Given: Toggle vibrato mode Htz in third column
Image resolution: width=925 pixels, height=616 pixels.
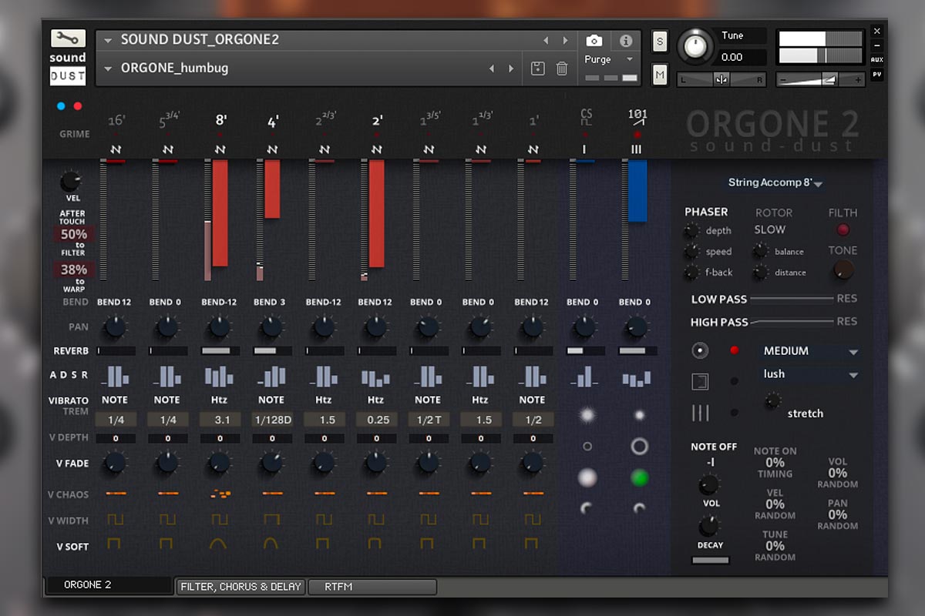Looking at the screenshot, I should pyautogui.click(x=219, y=400).
